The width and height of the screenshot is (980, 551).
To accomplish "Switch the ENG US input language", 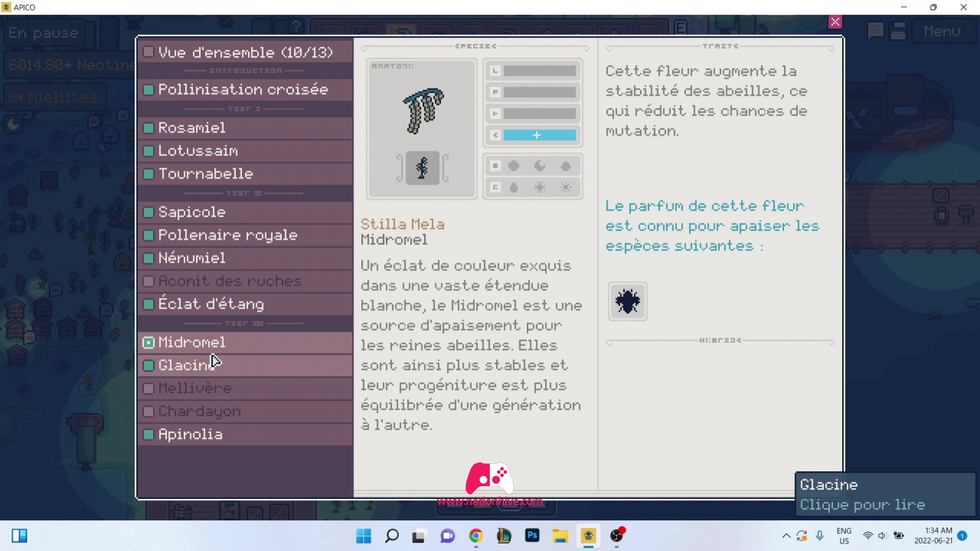I will (x=844, y=536).
